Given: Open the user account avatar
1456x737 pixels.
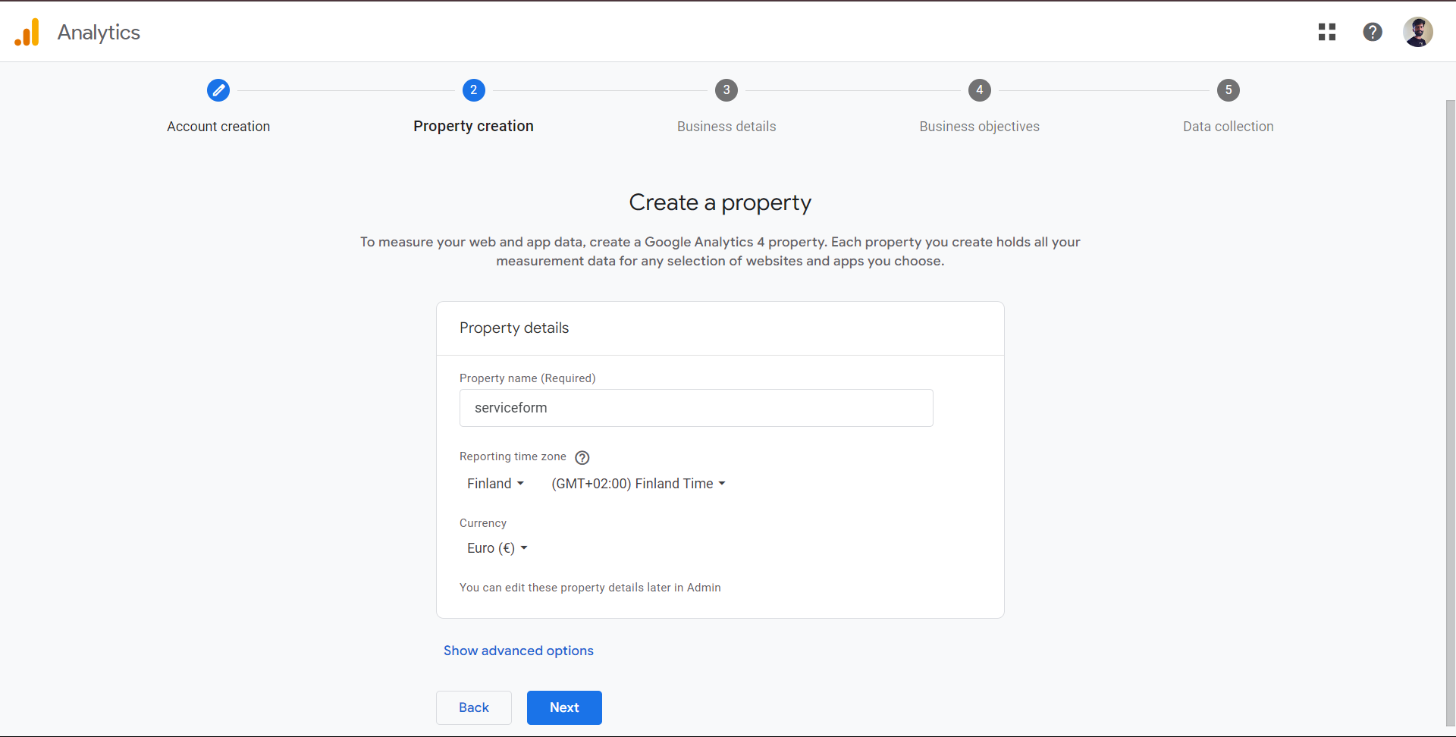Looking at the screenshot, I should click(1418, 32).
